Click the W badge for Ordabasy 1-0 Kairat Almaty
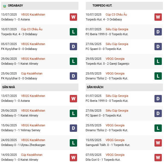Viewport: 164px width, 164px height. click(x=73, y=157)
